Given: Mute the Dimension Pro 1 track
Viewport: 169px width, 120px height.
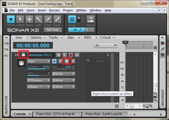Looking at the screenshot, I should click(58, 55).
